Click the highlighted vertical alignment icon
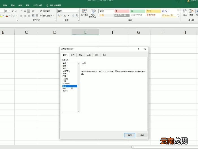Image resolution: width=198 pixels, height=149 pixels. tap(29, 11)
